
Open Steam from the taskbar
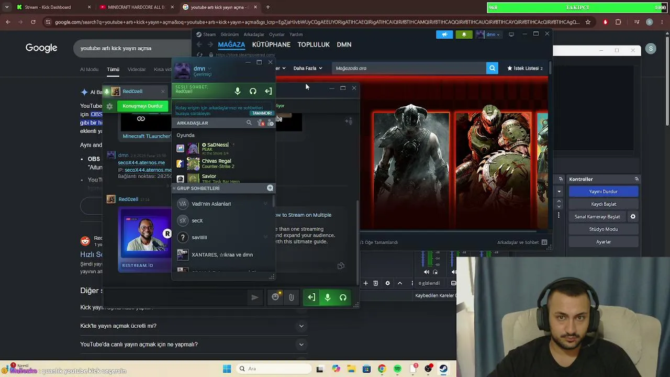point(443,369)
